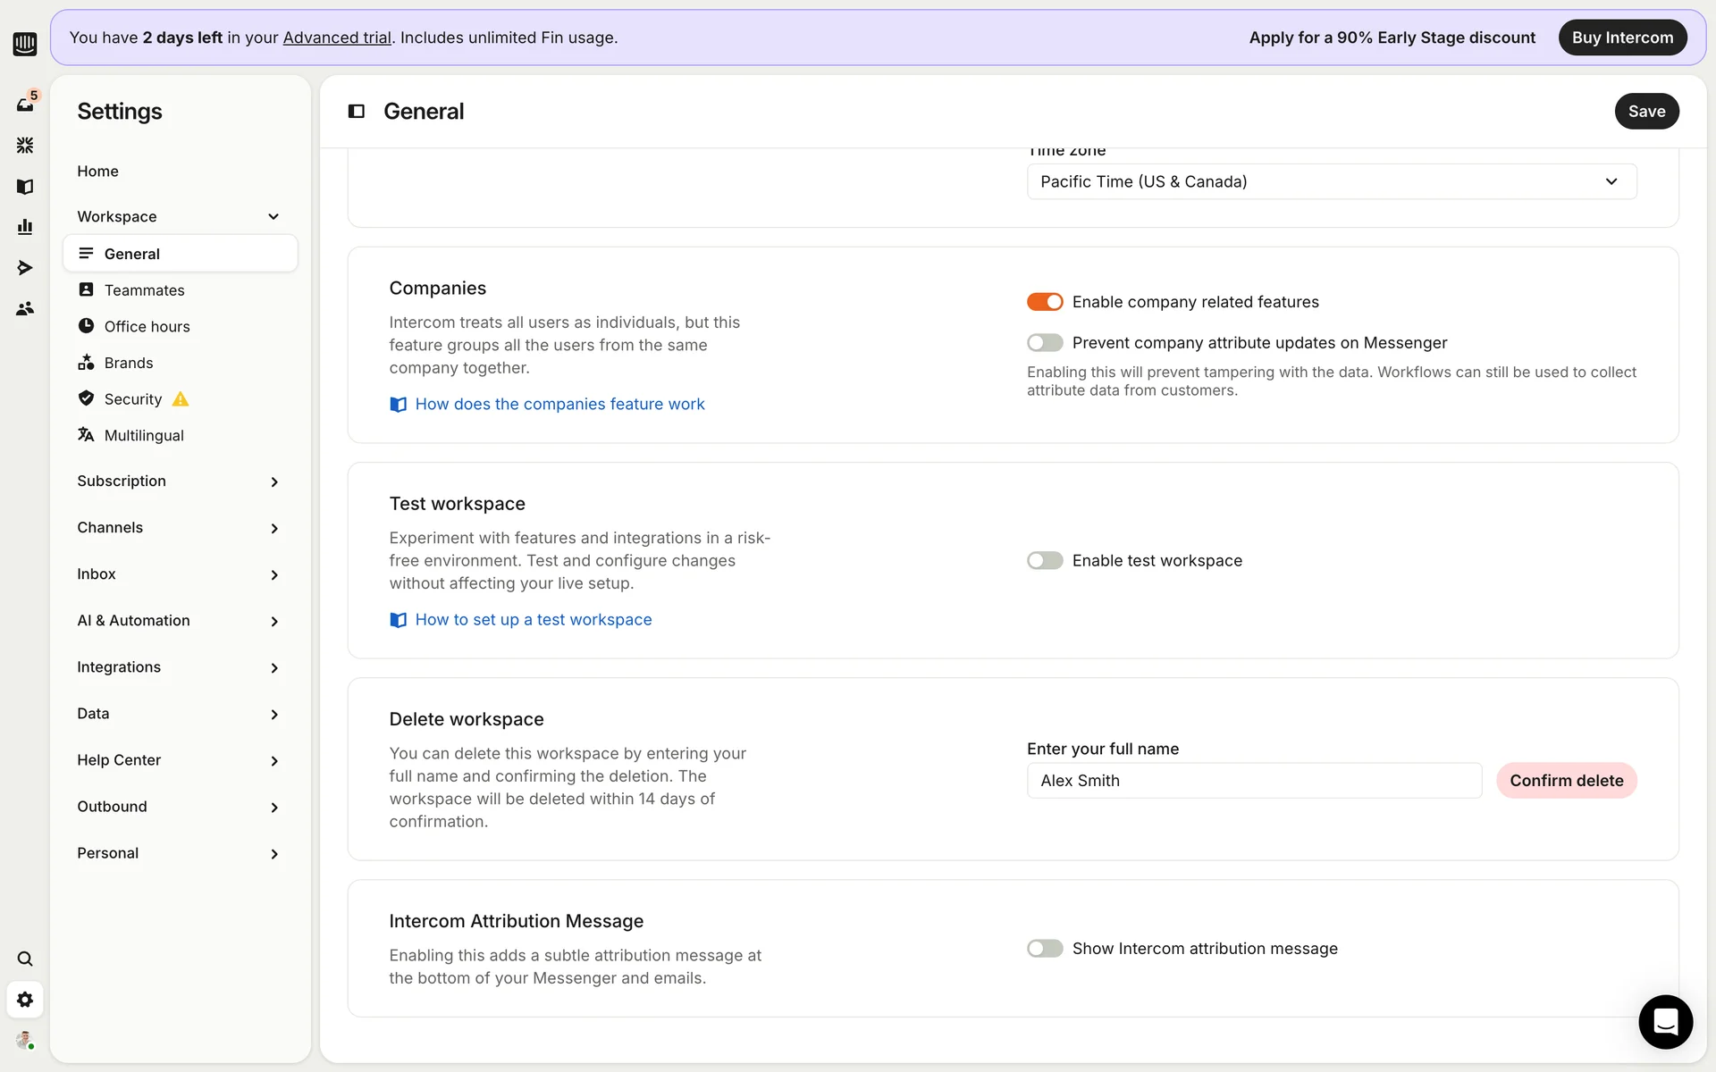Open the Contacts people icon
The width and height of the screenshot is (1716, 1072).
click(25, 308)
